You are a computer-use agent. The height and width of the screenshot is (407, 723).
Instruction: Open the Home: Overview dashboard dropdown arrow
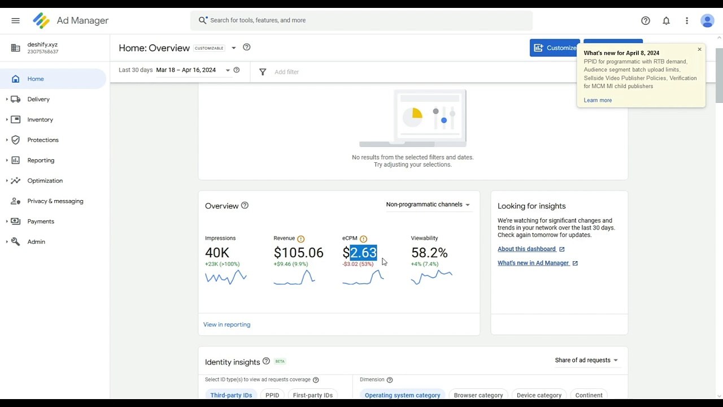tap(234, 48)
